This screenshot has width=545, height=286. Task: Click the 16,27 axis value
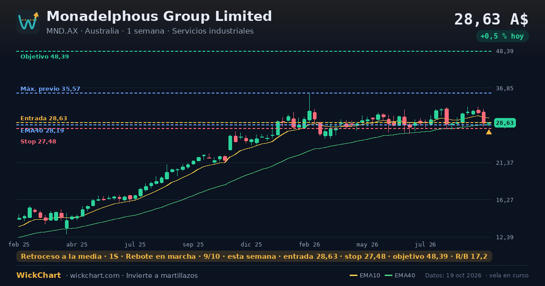pyautogui.click(x=505, y=200)
